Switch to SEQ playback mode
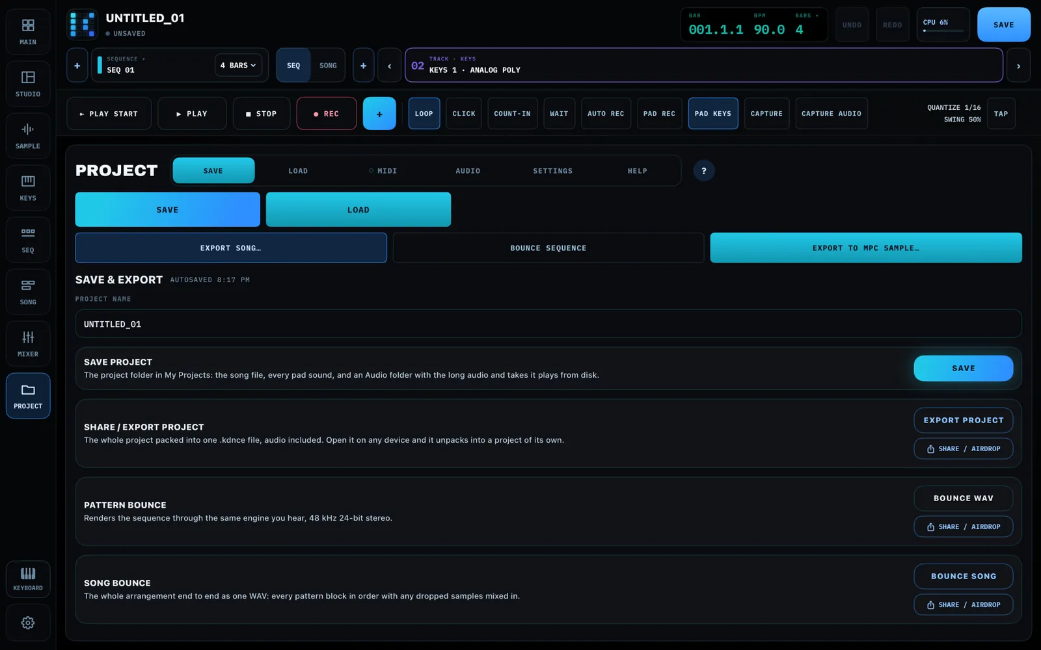 coord(293,66)
